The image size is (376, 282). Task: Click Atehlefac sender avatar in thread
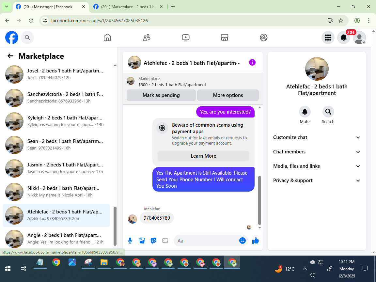(133, 219)
